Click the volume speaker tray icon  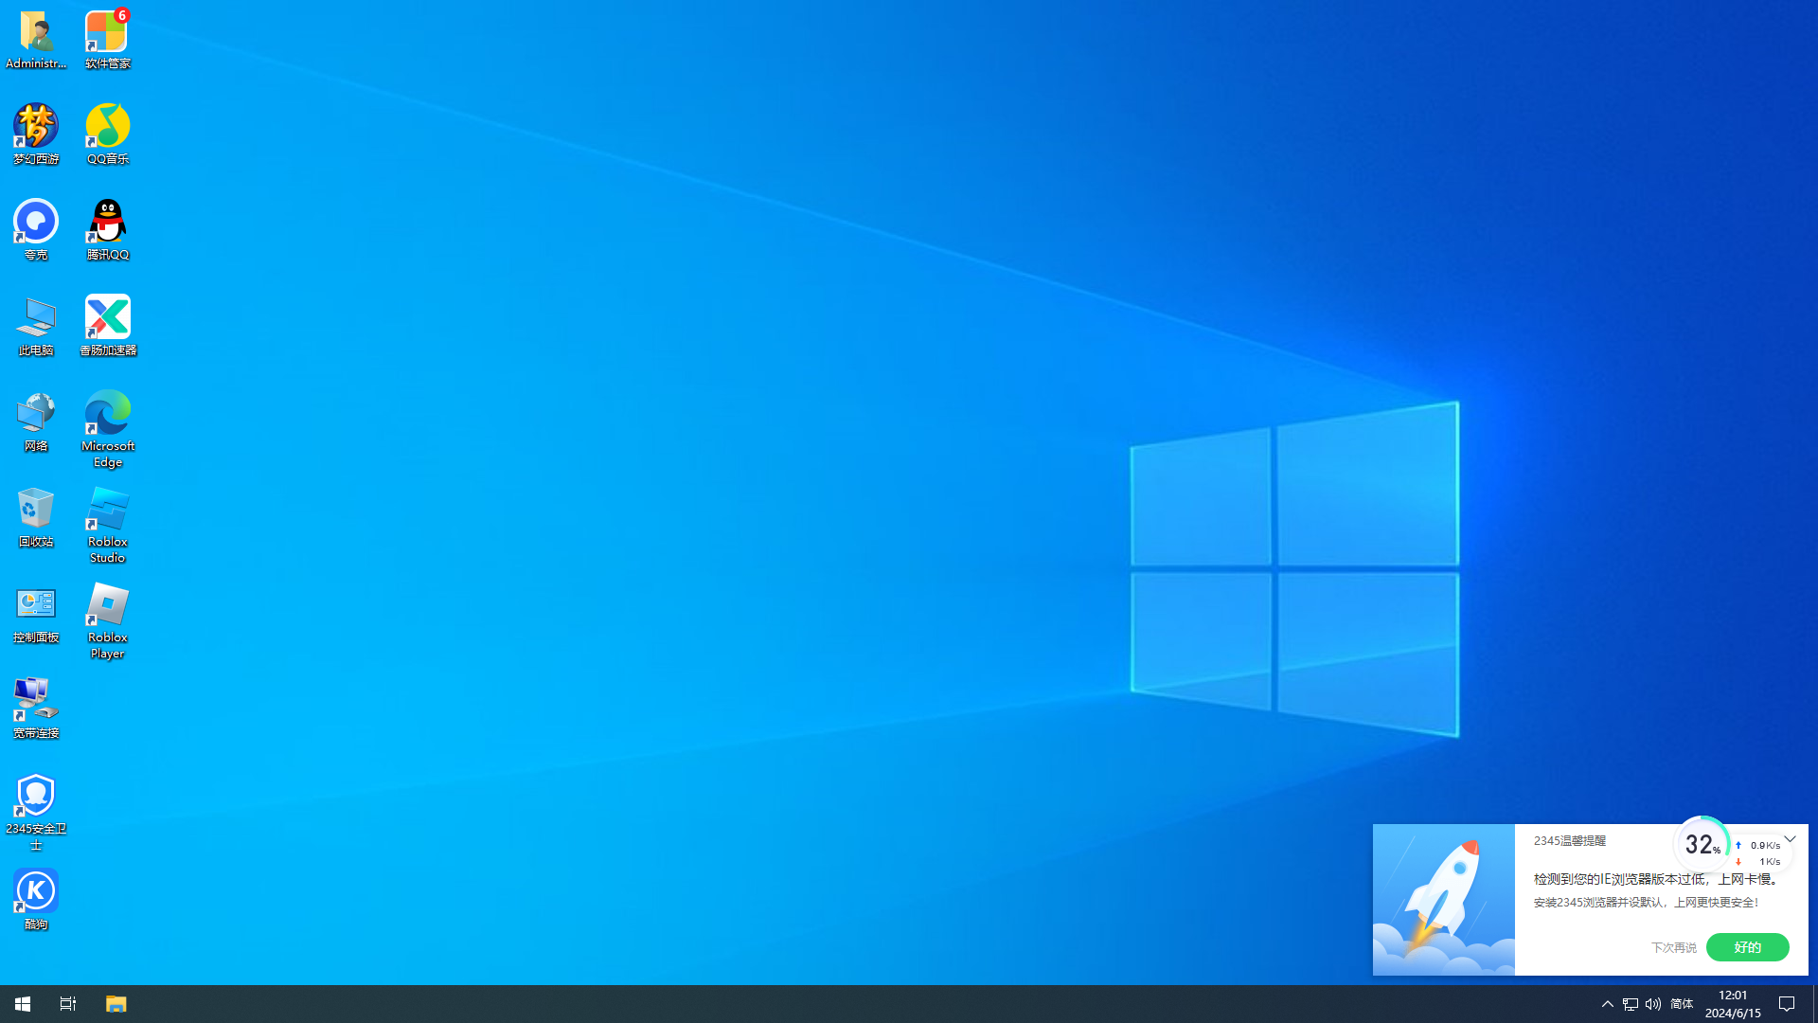1653,1004
